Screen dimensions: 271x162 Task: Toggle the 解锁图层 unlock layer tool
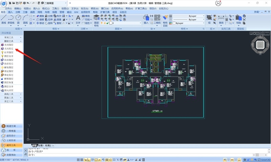[x=9, y=78]
